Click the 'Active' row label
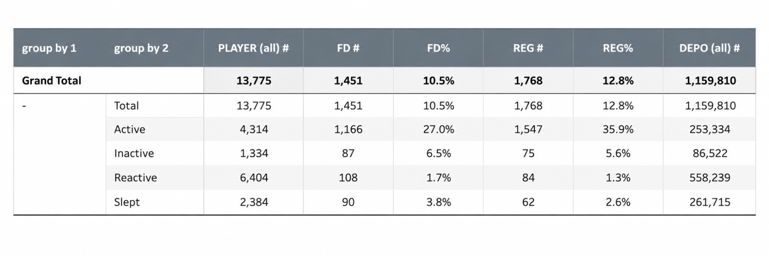Viewport: 769px width, 256px height. click(x=130, y=129)
